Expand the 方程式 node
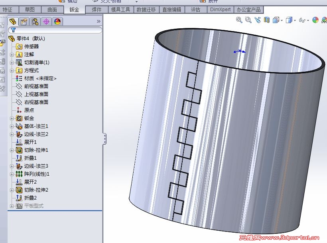Image resolution: width=327 pixels, height=243 pixels. coord(12,71)
